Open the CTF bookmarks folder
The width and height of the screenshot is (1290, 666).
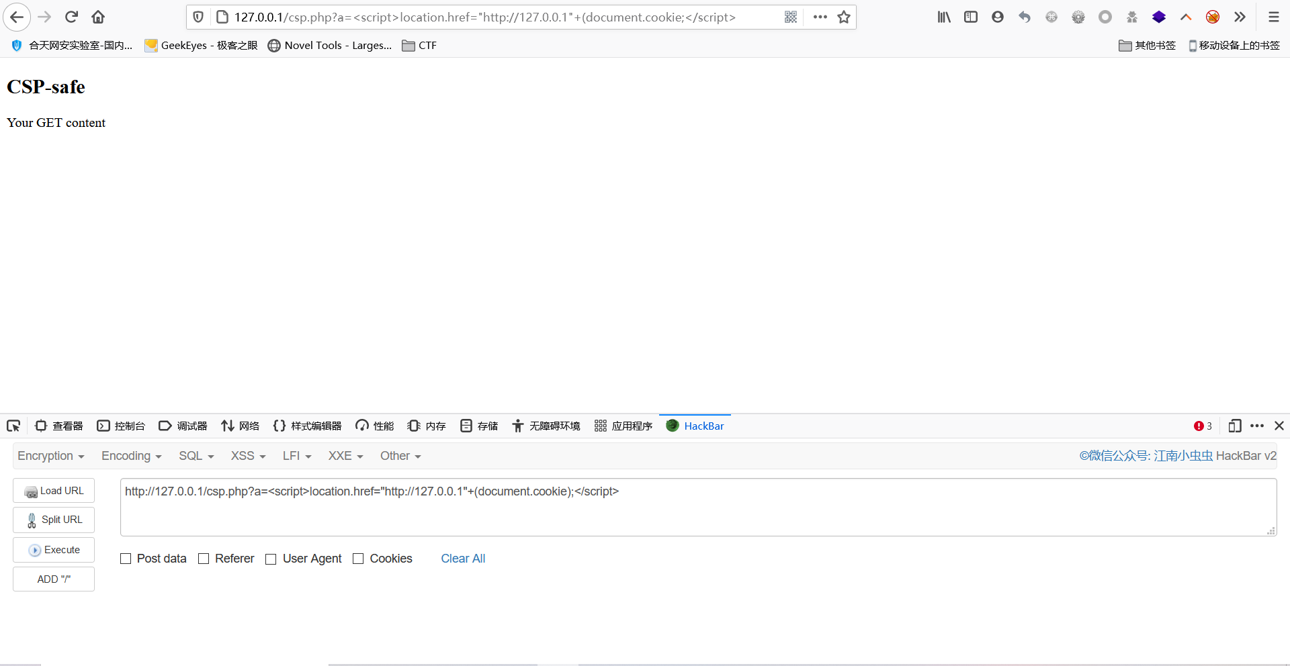pos(419,45)
